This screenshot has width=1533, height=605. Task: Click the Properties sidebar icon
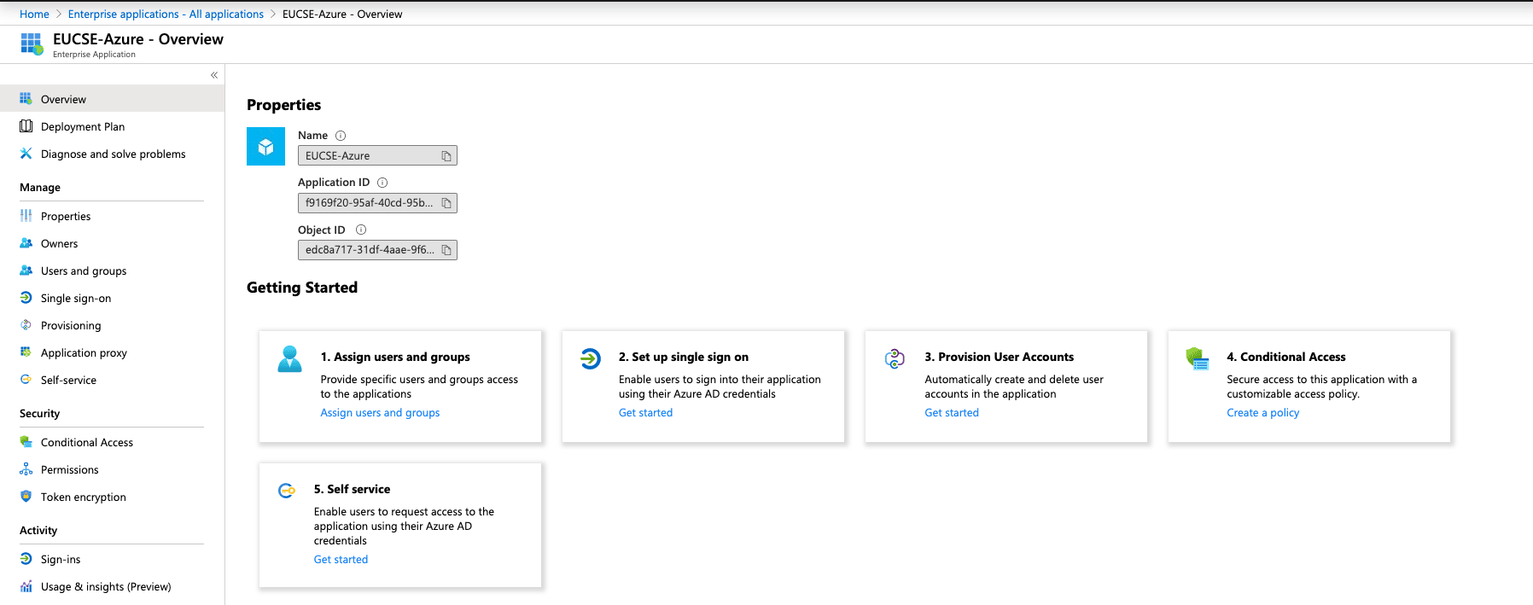[26, 216]
